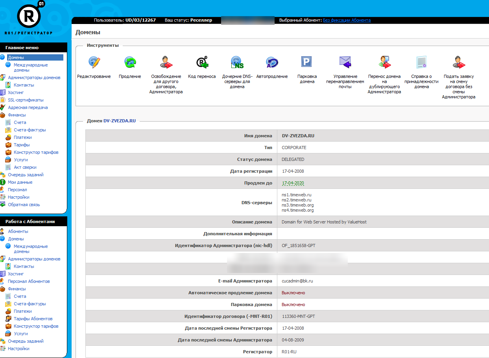
Task: Click the Редактирование pencil icon
Action: click(x=94, y=62)
